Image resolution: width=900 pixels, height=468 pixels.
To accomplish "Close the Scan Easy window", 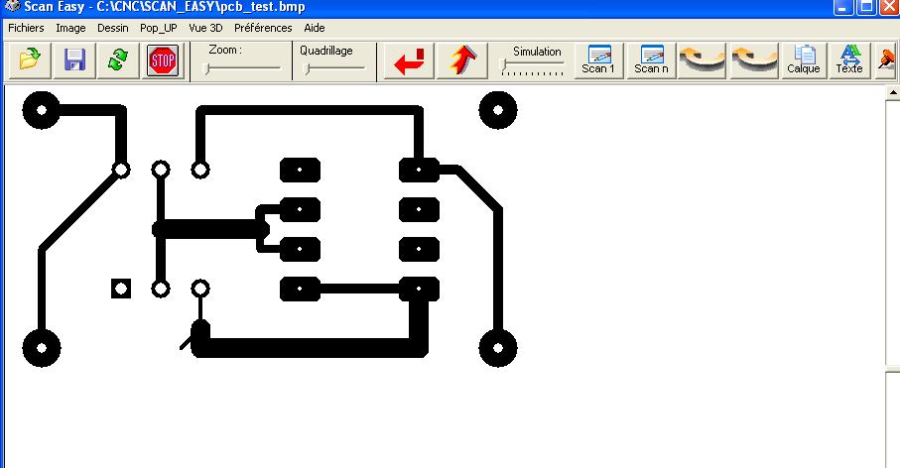I will tap(889, 7).
